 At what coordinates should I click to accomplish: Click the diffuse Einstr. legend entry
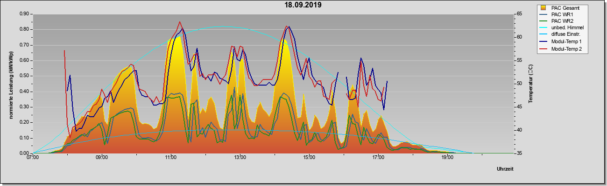(562, 34)
